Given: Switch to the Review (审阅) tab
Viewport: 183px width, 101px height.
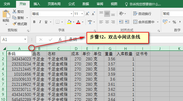Looking at the screenshot, I should click(100, 4).
